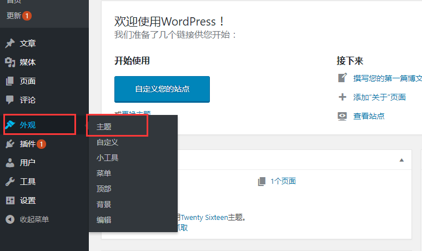
Task: Open the 添加"关于"页面 link
Action: coord(379,97)
